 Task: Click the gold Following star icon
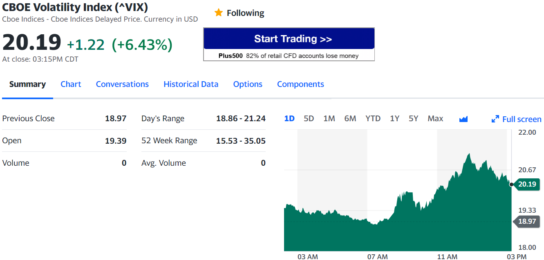219,13
